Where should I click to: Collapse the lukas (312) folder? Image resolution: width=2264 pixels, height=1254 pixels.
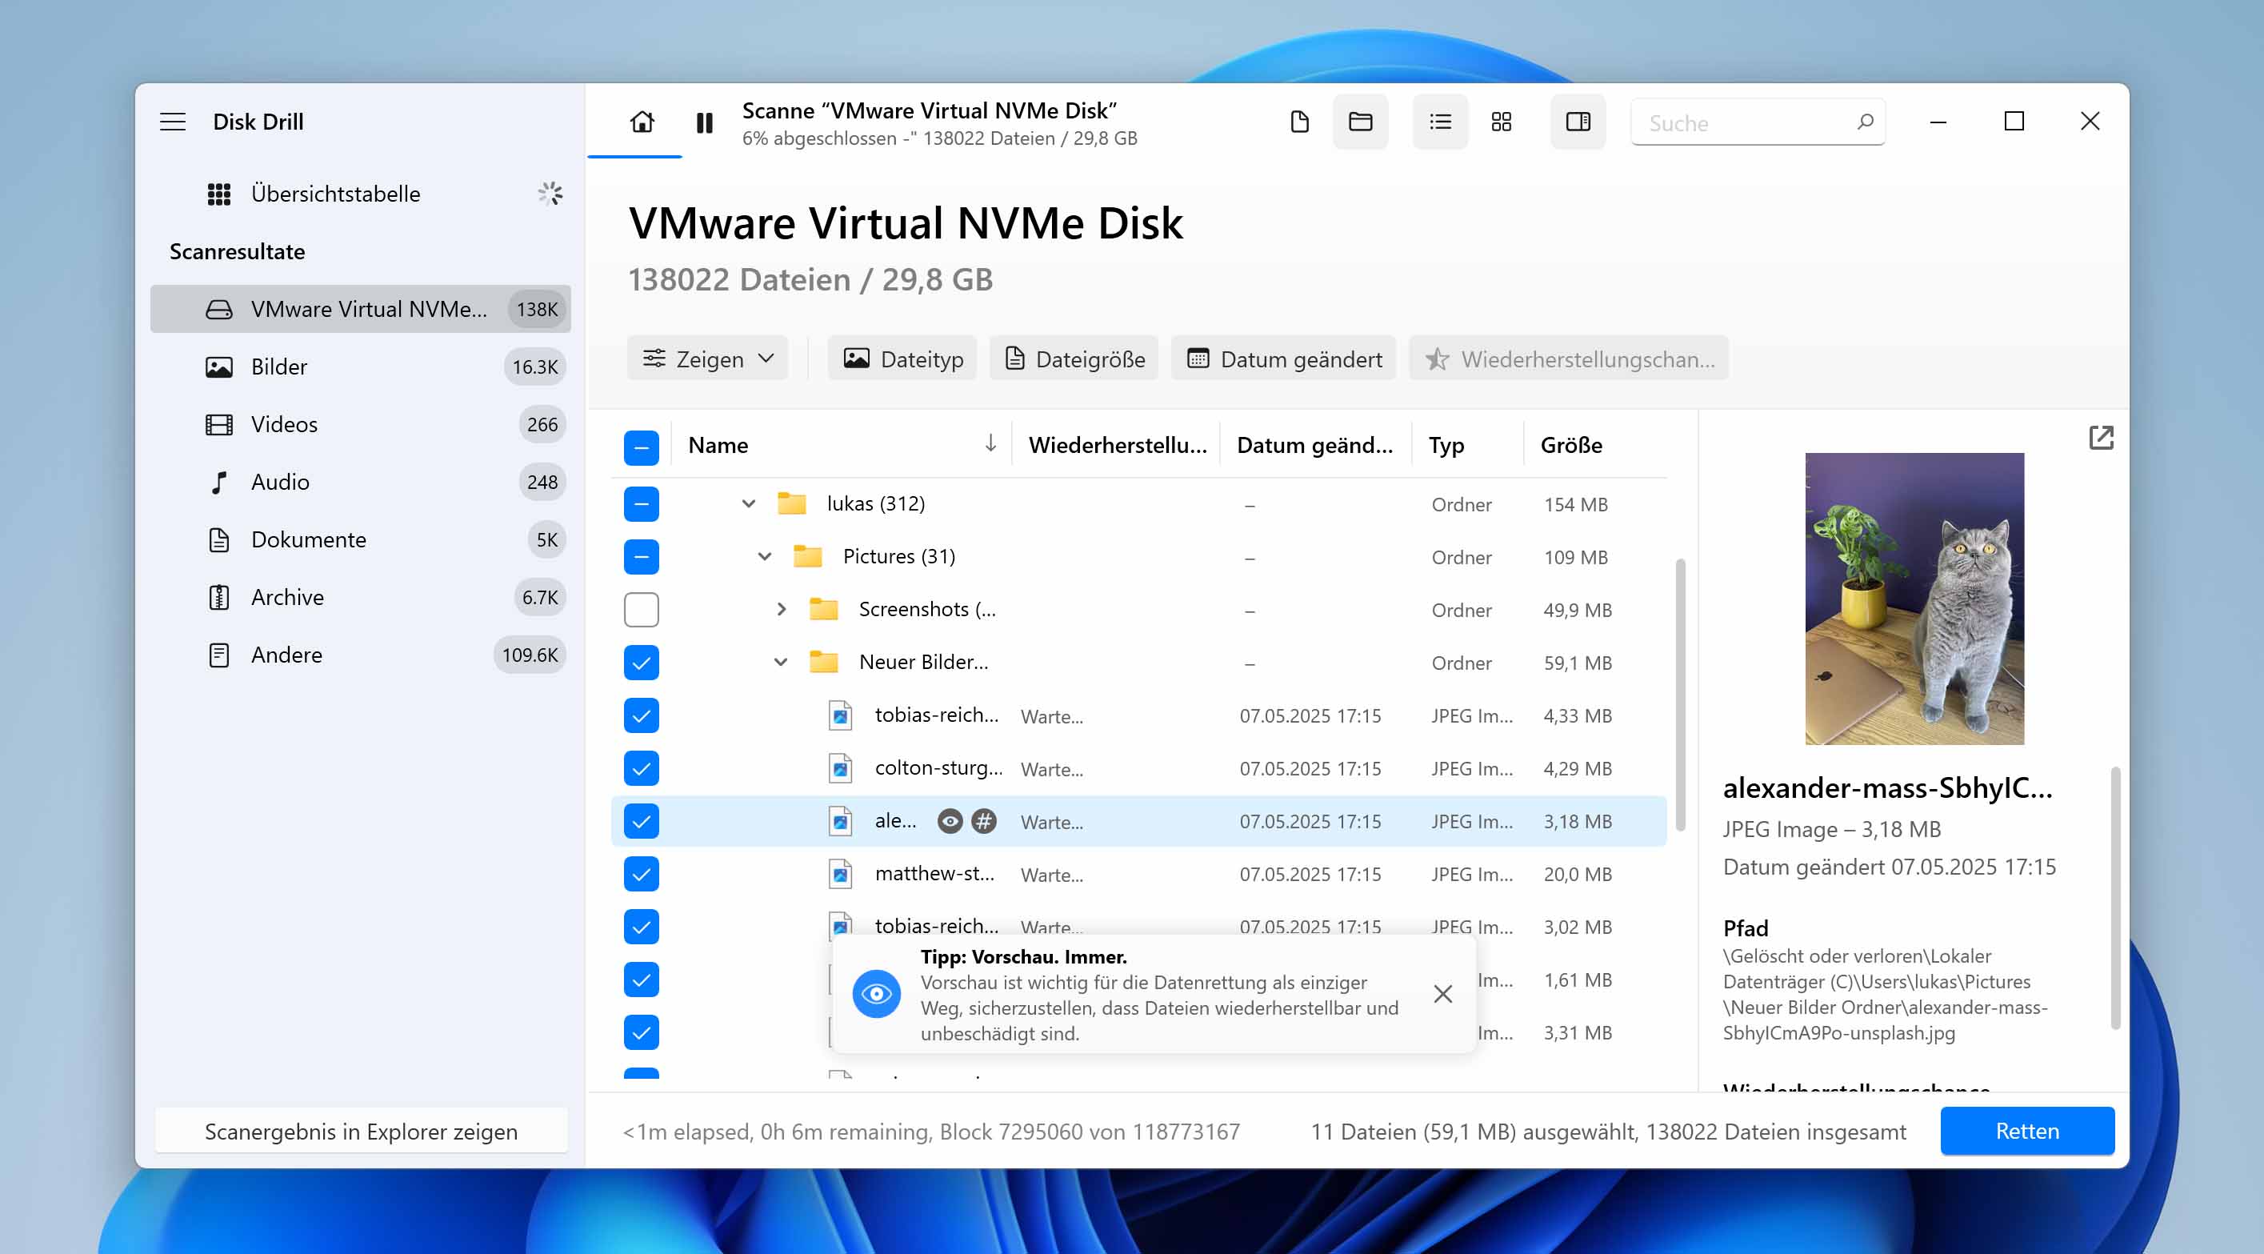pos(748,504)
